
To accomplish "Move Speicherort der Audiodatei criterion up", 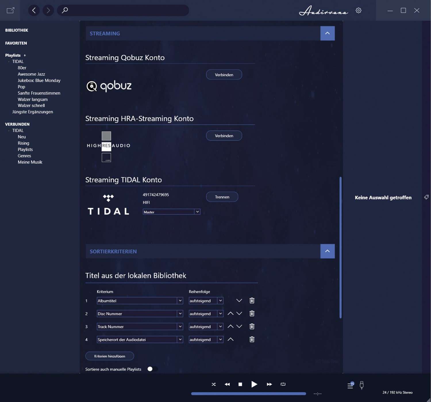I will point(230,339).
